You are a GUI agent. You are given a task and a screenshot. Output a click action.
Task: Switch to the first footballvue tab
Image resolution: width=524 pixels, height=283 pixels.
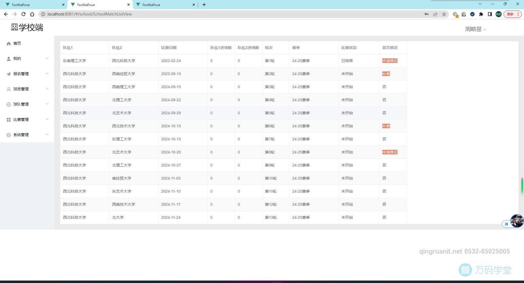click(x=34, y=5)
